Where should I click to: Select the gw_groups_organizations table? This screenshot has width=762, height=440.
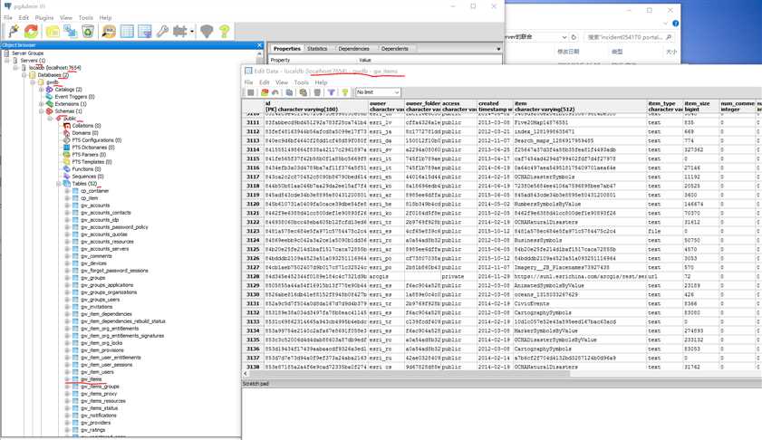[x=109, y=292]
